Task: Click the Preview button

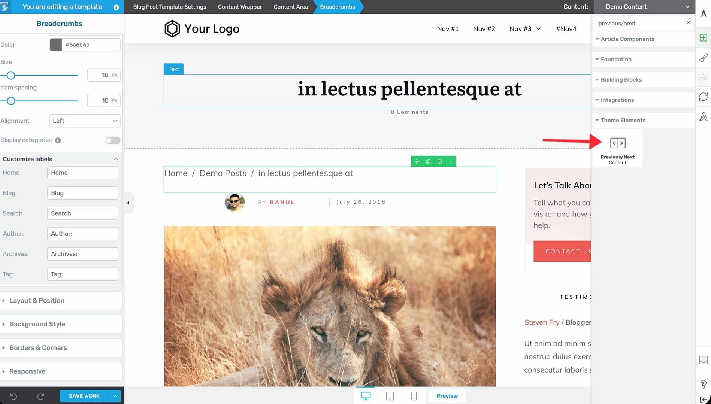Action: (x=447, y=396)
